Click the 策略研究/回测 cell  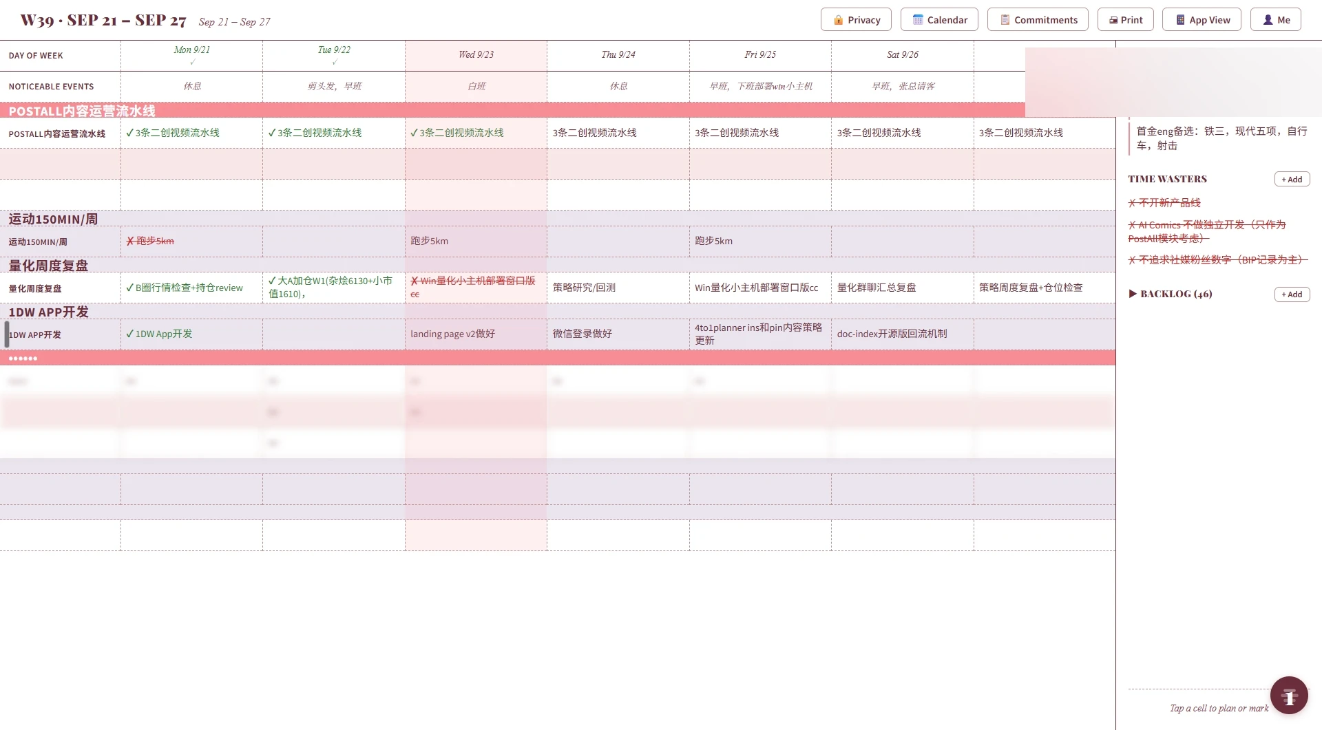coord(618,288)
